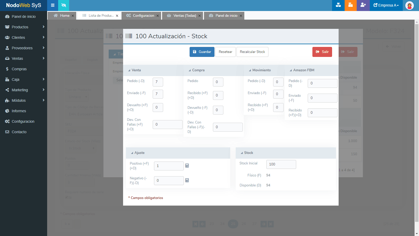Click the Guardar button
Viewport: 419px width, 236px height.
point(202,52)
